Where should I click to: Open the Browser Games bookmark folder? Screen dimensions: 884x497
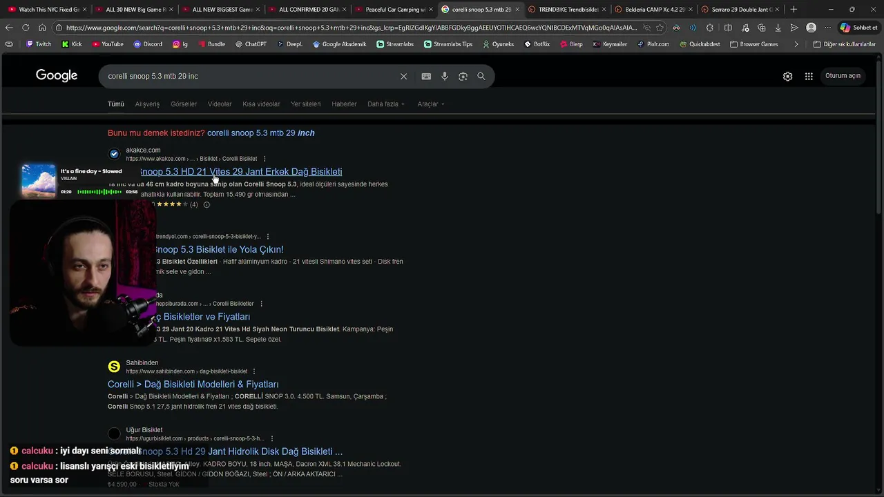[x=753, y=44]
